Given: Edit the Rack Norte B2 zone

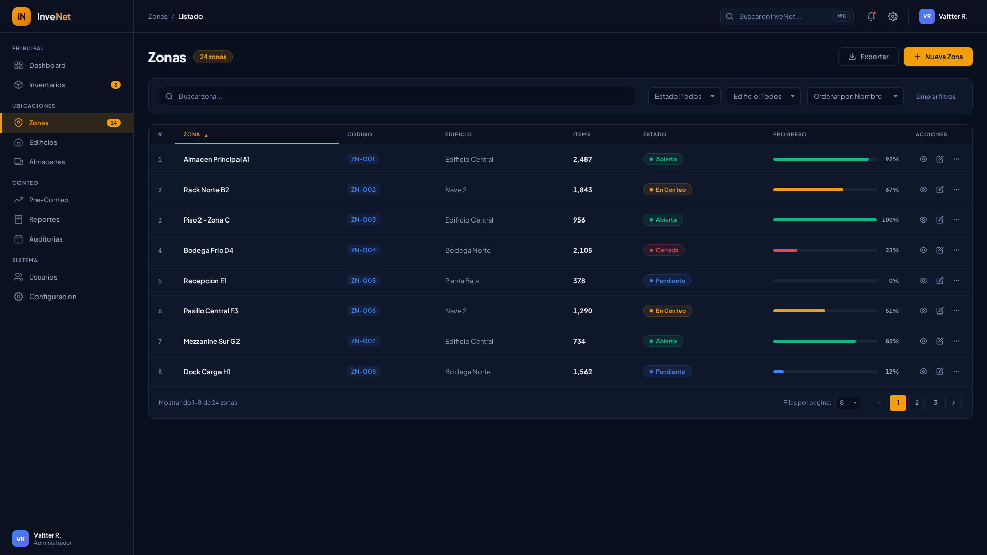Looking at the screenshot, I should point(940,190).
